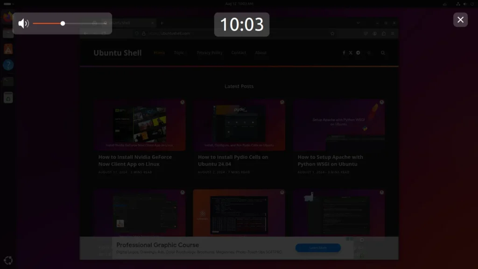Close the overlay with the X button

coord(460,20)
